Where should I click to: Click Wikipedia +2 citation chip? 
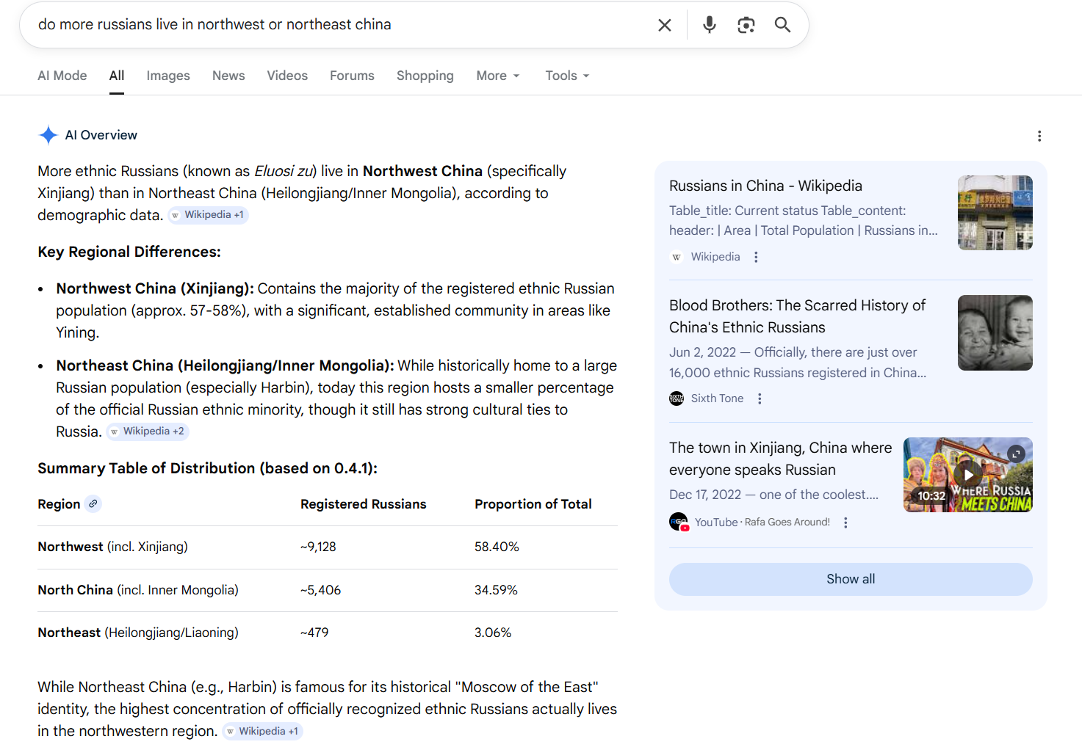(148, 432)
